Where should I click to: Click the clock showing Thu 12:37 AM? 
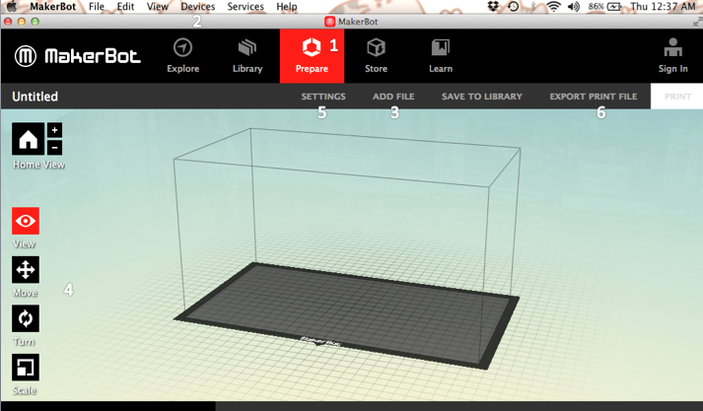pos(663,6)
